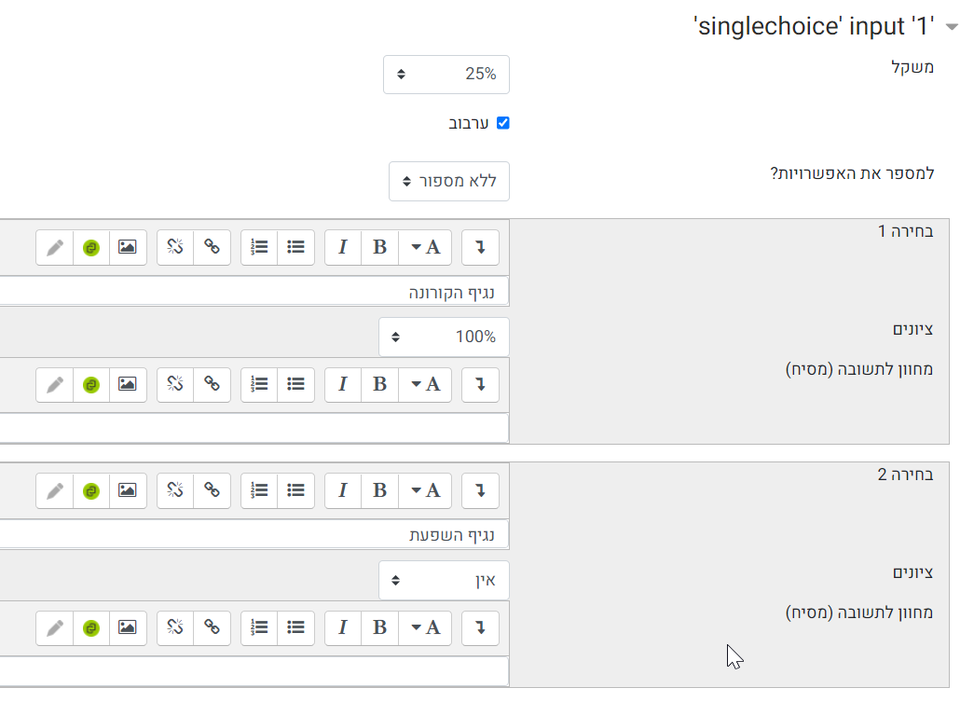Uncheck the ערבוב shuffle checkbox

[503, 123]
